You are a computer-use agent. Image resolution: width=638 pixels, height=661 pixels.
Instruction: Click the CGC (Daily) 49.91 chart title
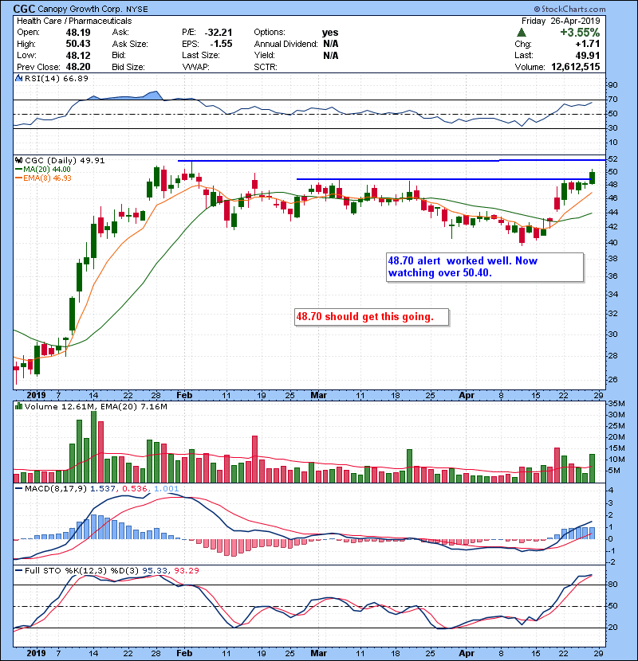point(65,160)
